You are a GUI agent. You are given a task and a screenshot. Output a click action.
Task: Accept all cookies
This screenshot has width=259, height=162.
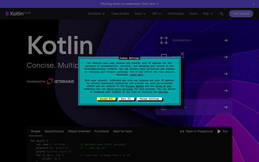tap(106, 99)
